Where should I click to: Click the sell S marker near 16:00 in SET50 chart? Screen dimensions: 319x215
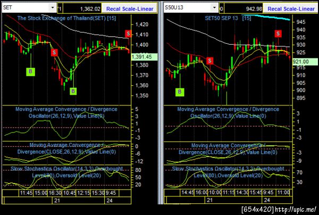210,61
